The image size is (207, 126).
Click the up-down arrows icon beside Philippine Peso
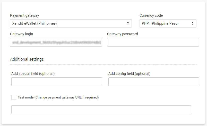point(193,23)
